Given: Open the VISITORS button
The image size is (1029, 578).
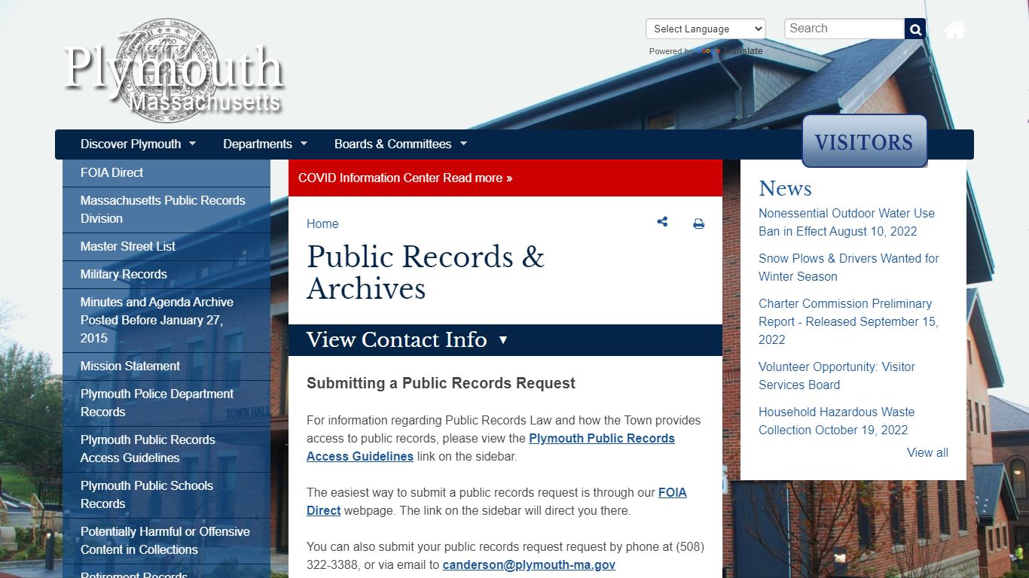Looking at the screenshot, I should (864, 141).
